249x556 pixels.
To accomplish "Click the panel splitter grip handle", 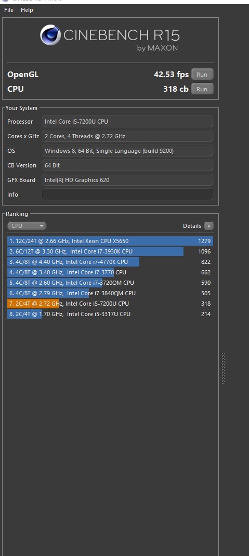I will pyautogui.click(x=223, y=368).
